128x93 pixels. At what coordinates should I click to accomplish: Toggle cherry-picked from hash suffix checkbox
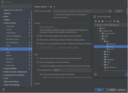coord(38,43)
